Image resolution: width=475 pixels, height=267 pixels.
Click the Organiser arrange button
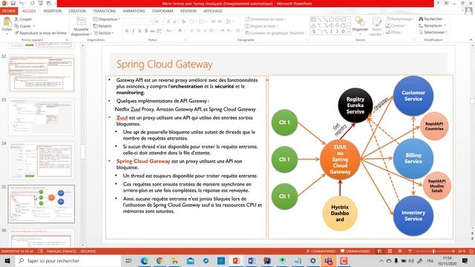click(x=360, y=24)
